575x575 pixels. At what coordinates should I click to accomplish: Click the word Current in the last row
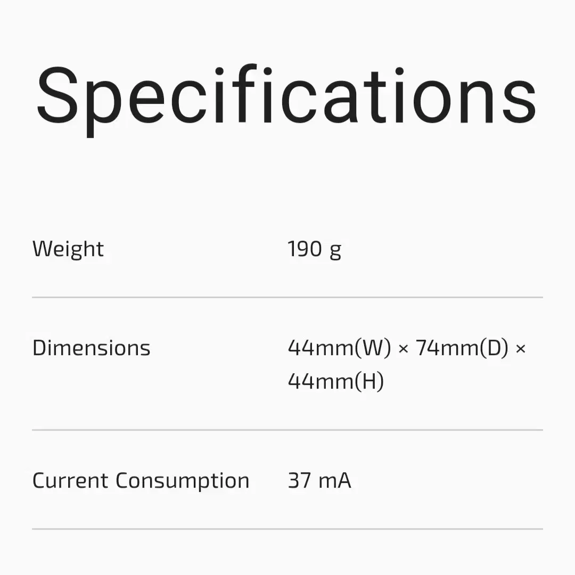tap(70, 481)
